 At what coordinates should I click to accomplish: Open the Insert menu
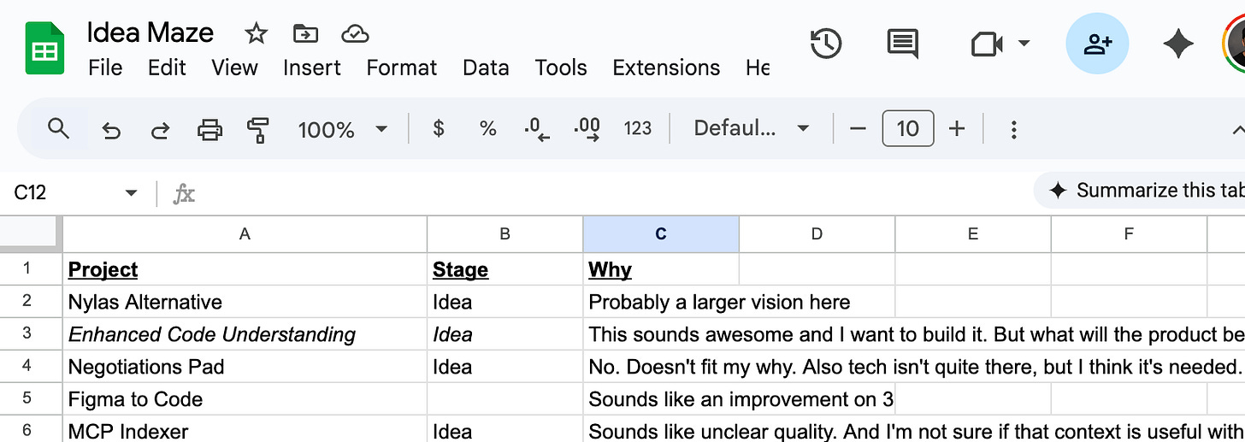point(312,68)
